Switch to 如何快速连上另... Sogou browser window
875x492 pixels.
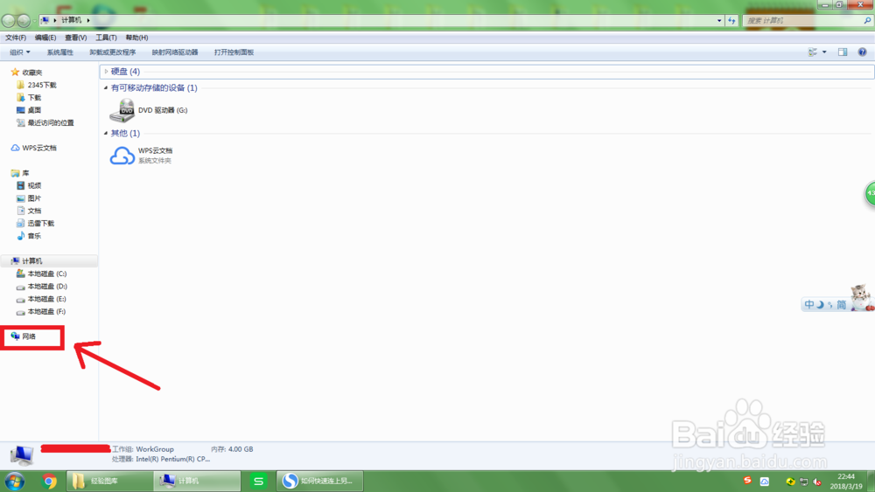coord(319,481)
